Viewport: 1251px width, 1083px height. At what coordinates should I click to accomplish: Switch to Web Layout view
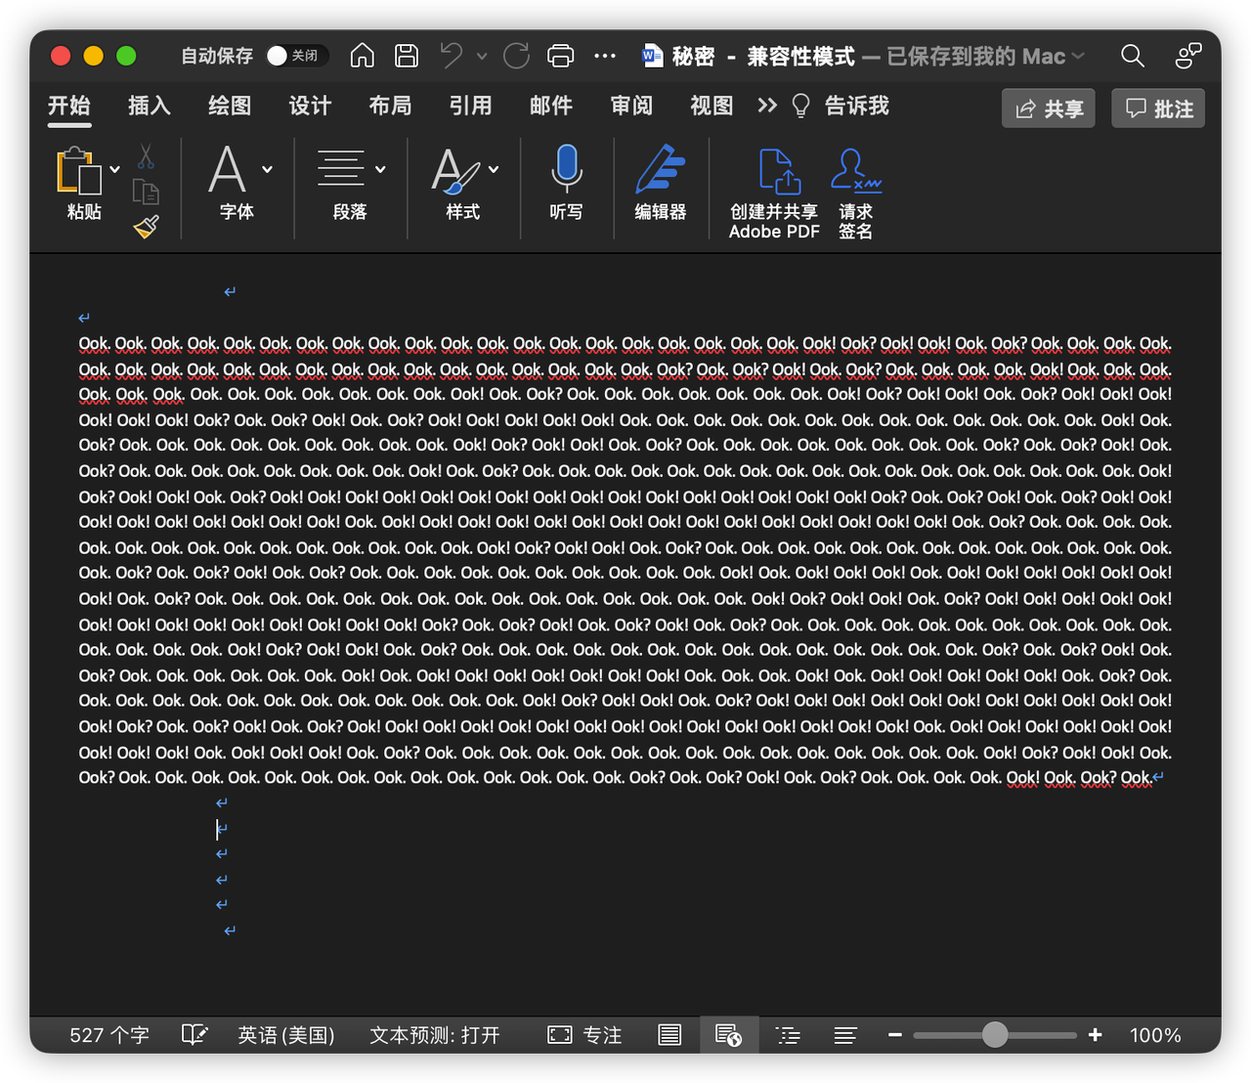(x=728, y=1035)
